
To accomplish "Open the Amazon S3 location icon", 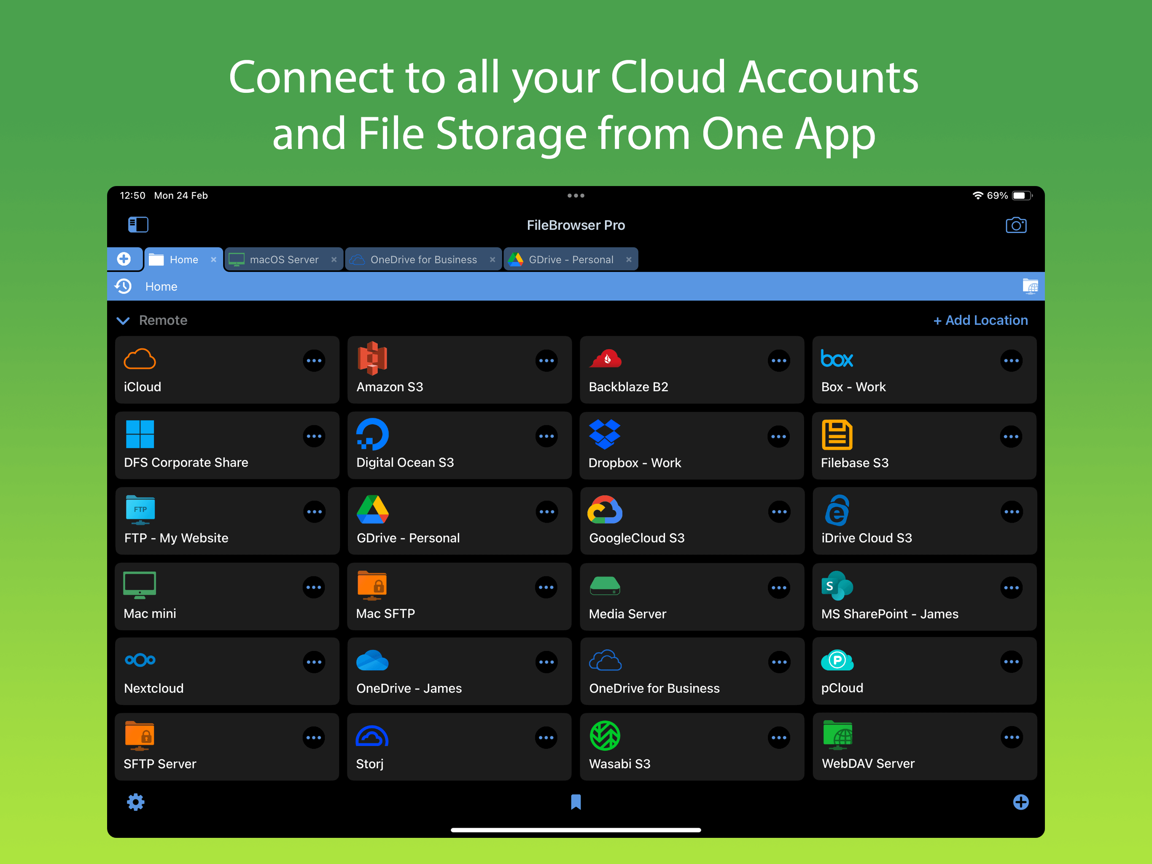I will tap(372, 359).
